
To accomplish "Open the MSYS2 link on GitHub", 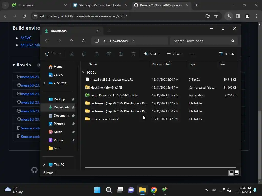I will [x=30, y=45].
